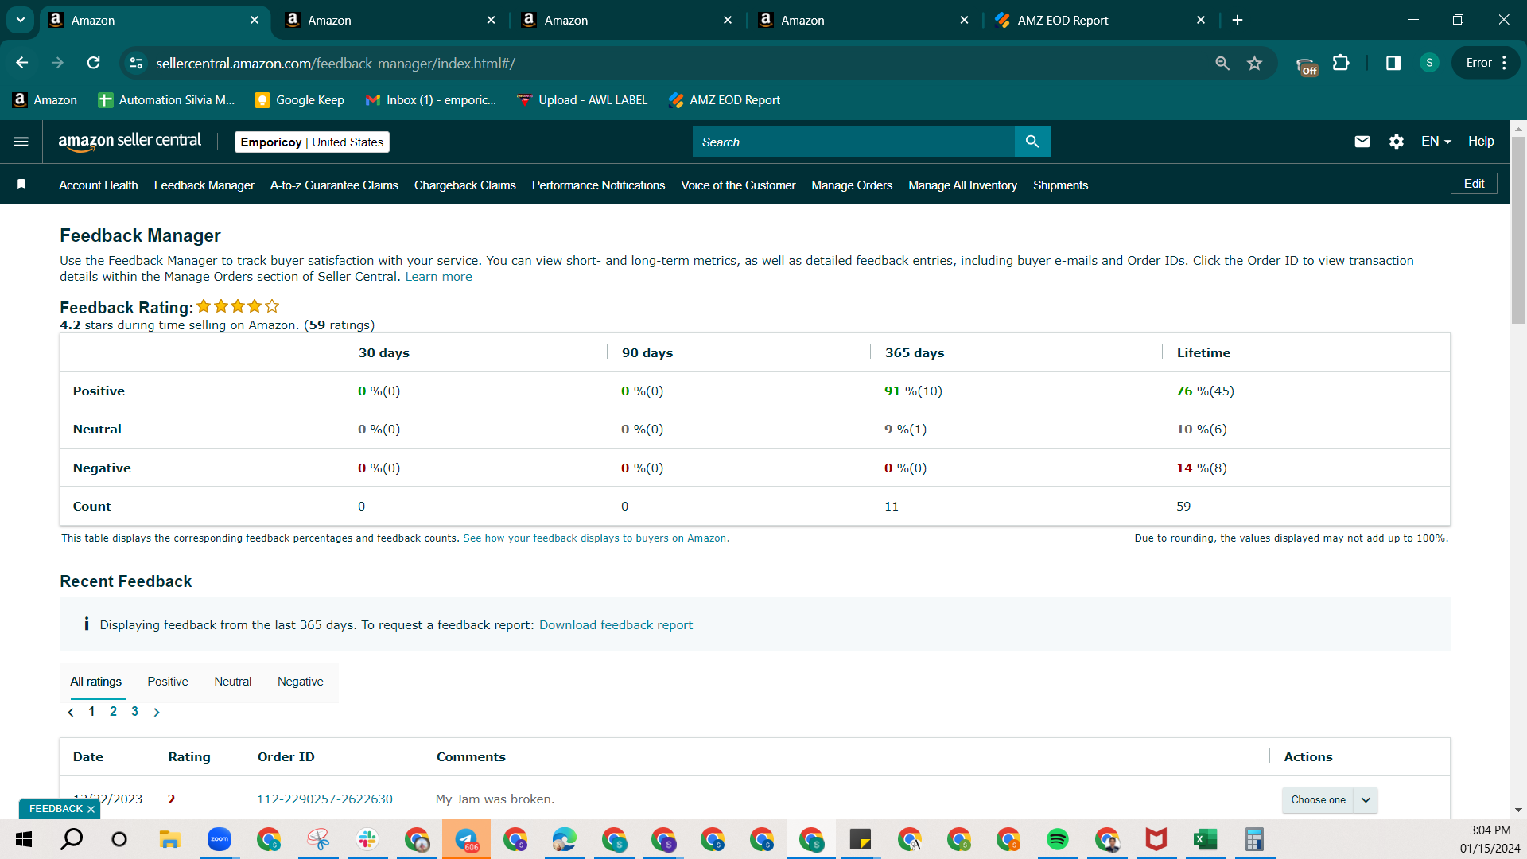Click the Amazon Seller Central logo
Viewport: 1527px width, 859px height.
tap(130, 142)
